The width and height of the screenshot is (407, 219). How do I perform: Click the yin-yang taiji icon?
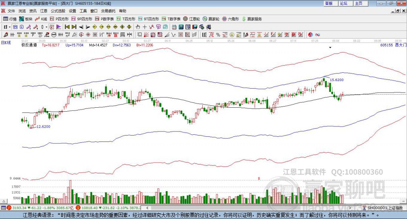pos(311,35)
